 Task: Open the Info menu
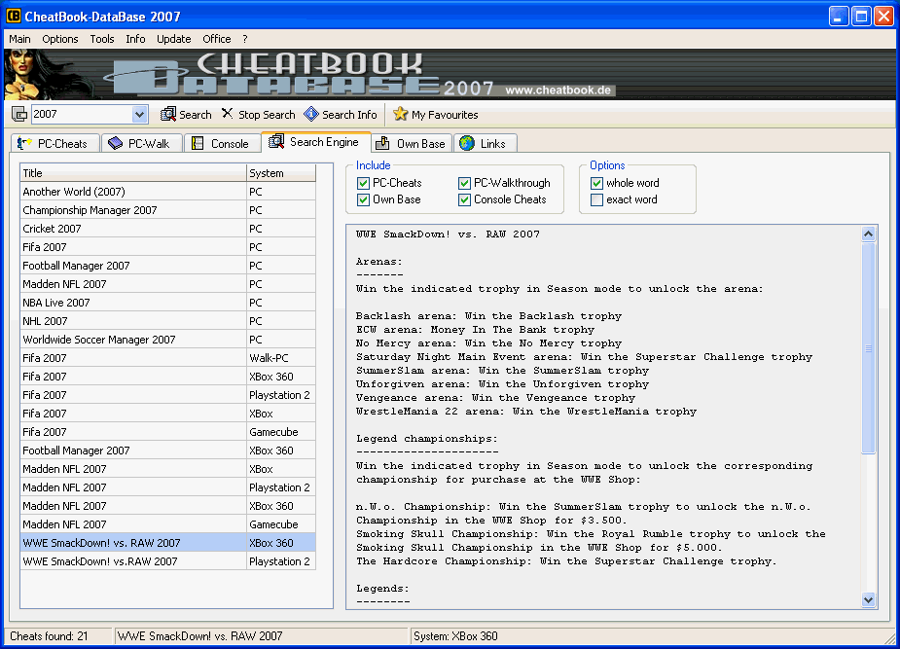pyautogui.click(x=135, y=39)
